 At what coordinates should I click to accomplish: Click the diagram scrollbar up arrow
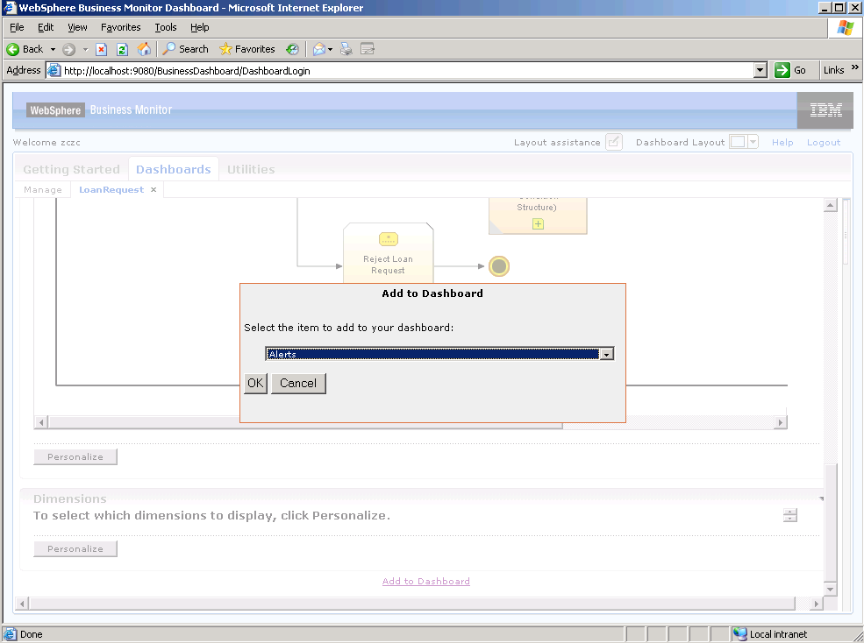coord(831,205)
